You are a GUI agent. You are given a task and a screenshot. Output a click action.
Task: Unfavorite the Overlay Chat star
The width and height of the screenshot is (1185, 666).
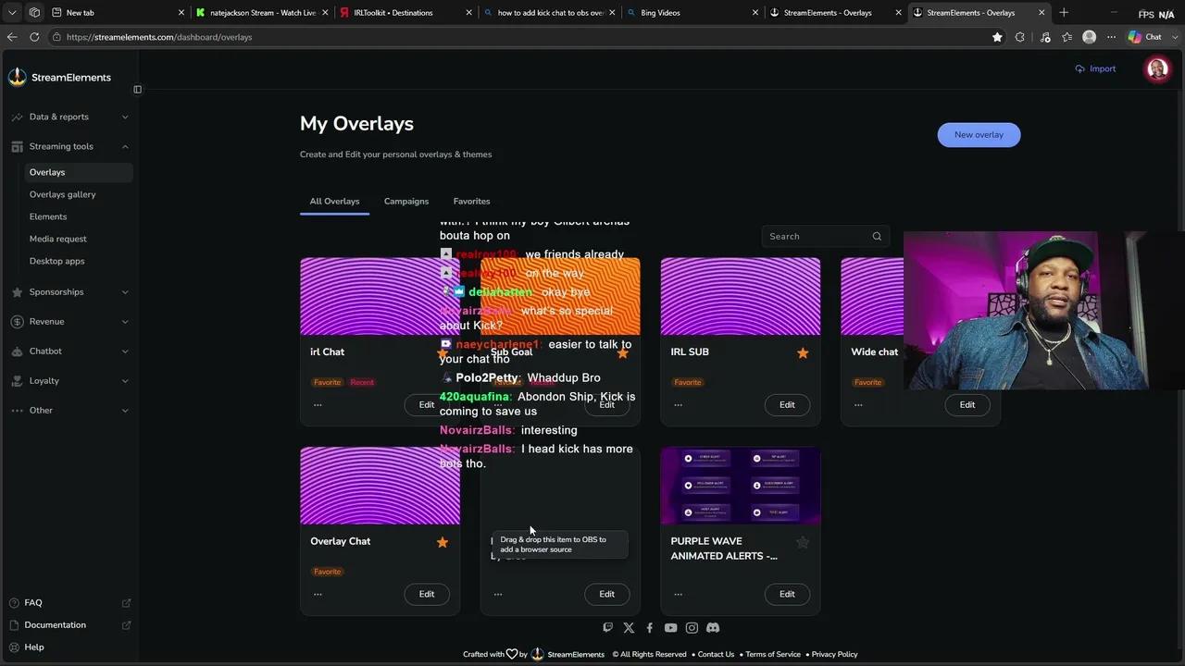click(443, 543)
